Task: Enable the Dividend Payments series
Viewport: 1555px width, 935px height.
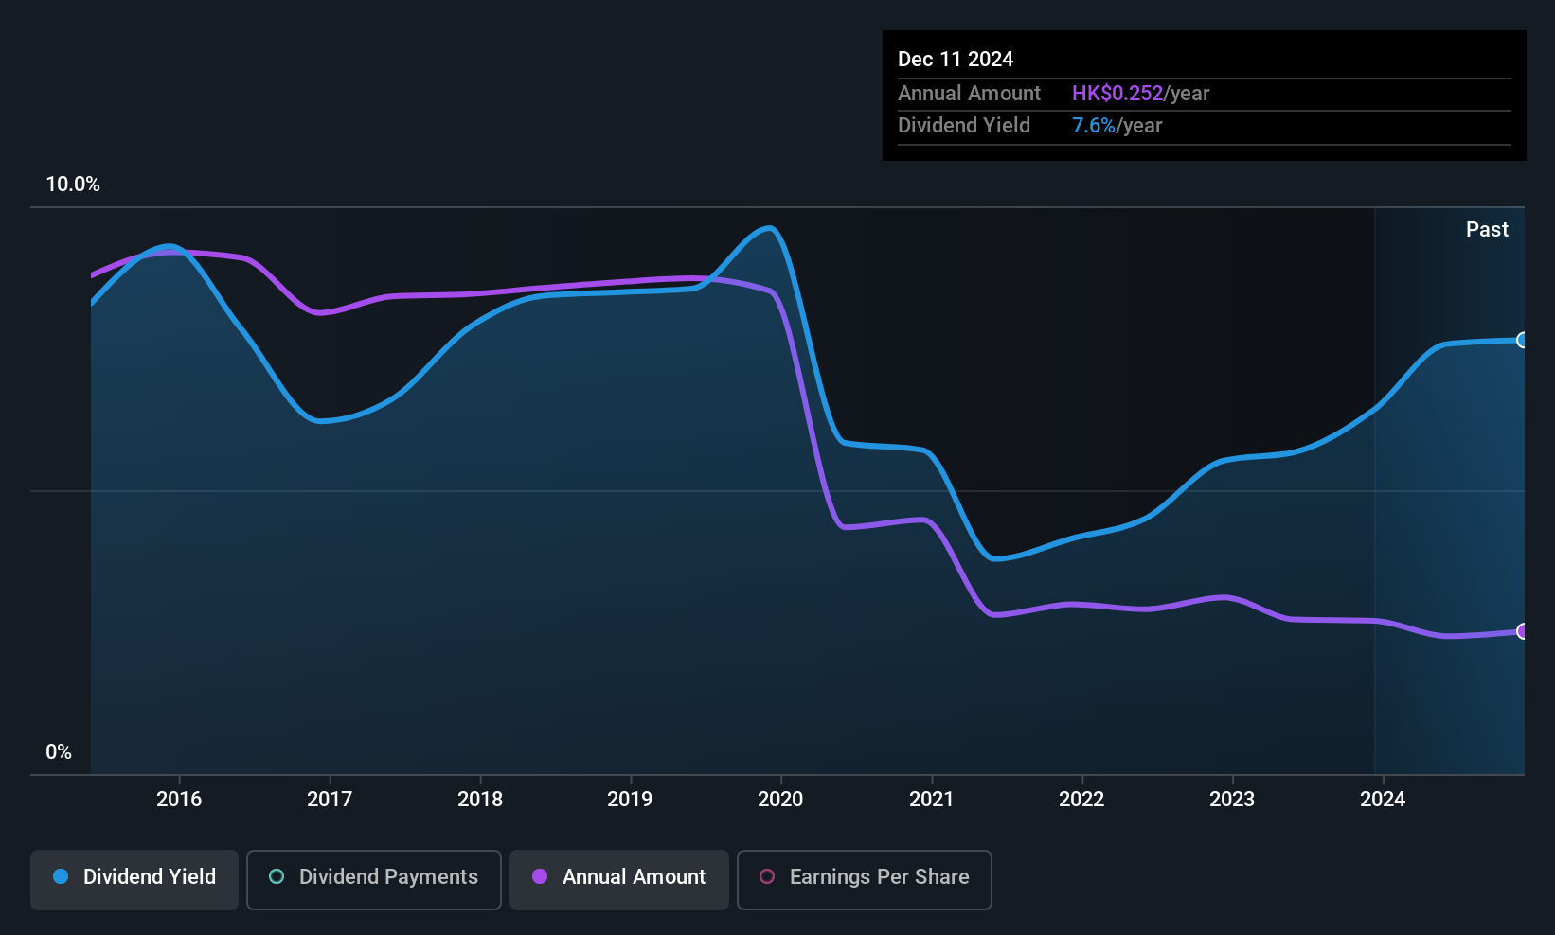Action: pyautogui.click(x=374, y=879)
